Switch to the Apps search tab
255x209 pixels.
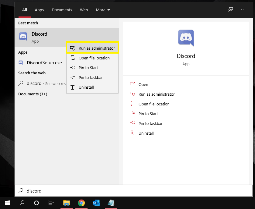coord(39,10)
